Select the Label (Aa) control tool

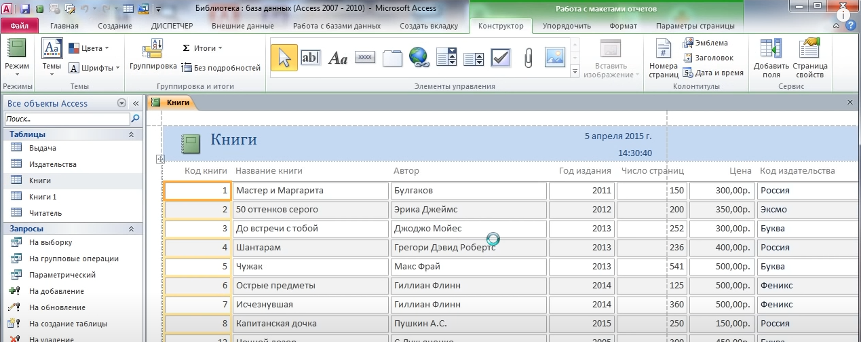coord(338,58)
